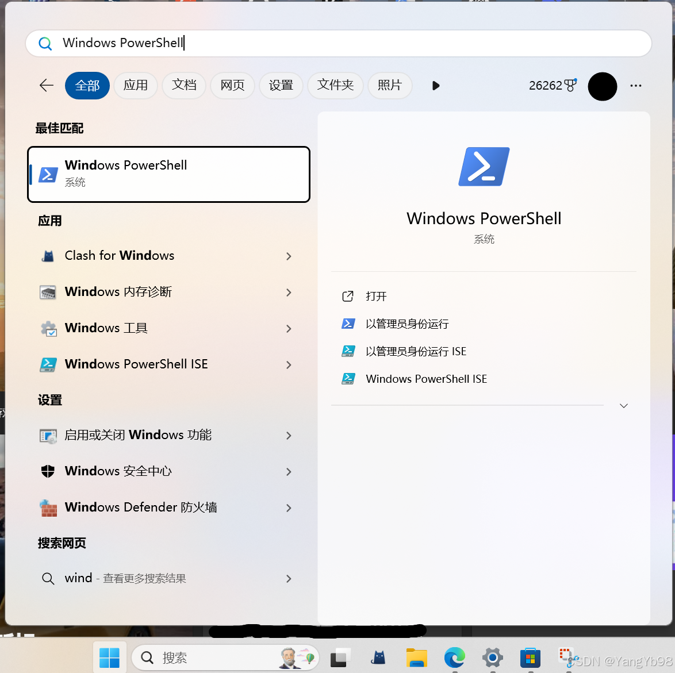Expand Windows 工具 result chevron
Screen dimensions: 675x673
289,329
